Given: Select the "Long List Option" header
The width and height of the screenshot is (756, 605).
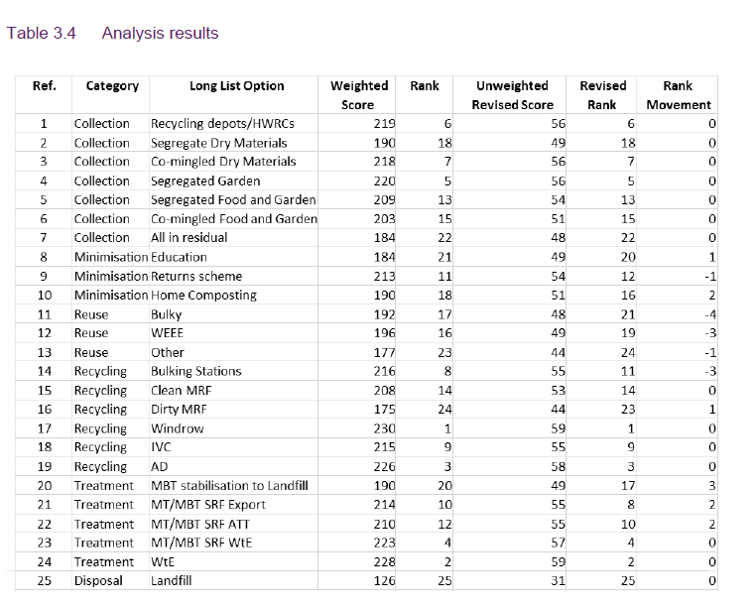Looking at the screenshot, I should 236,86.
